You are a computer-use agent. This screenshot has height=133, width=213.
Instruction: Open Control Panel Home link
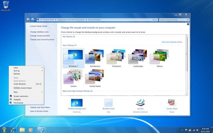tap(38, 26)
